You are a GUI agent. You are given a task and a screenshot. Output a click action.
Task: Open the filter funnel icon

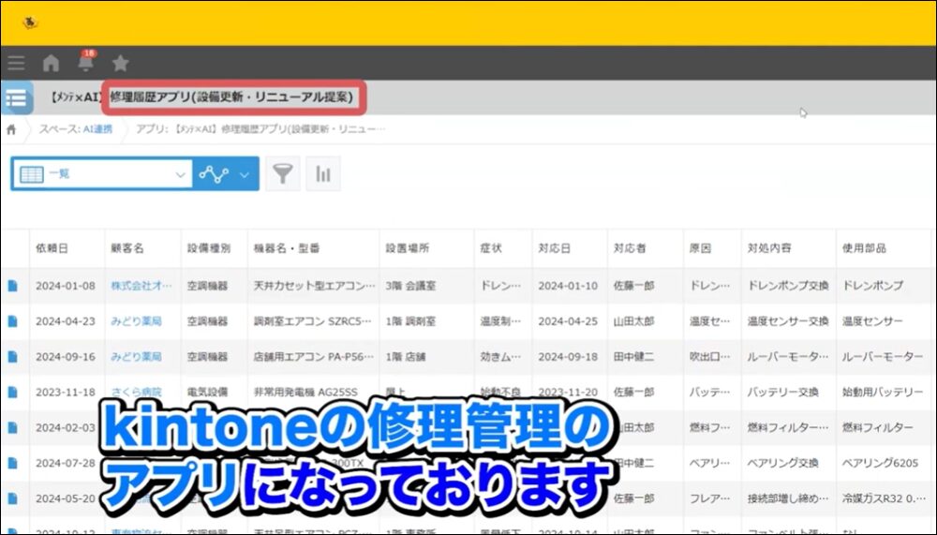(282, 174)
